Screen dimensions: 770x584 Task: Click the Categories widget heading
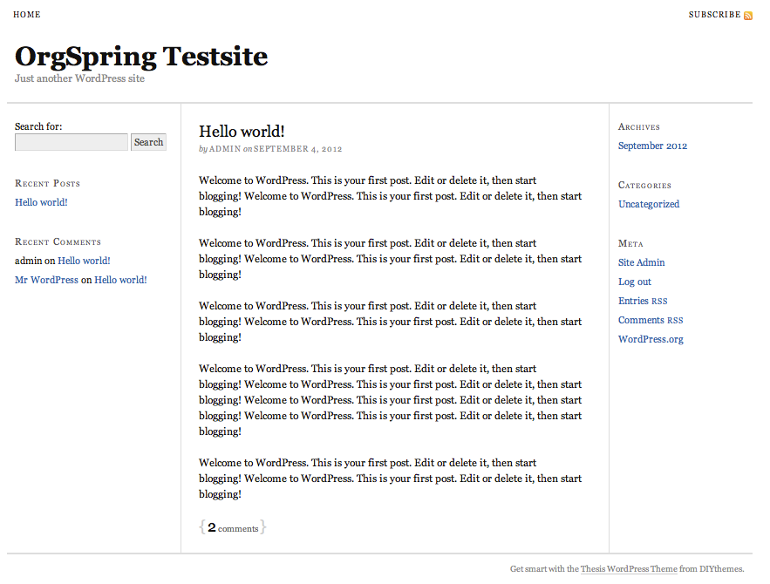[x=644, y=185]
